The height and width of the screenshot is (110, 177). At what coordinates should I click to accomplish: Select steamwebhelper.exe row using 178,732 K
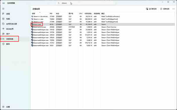click(103, 43)
